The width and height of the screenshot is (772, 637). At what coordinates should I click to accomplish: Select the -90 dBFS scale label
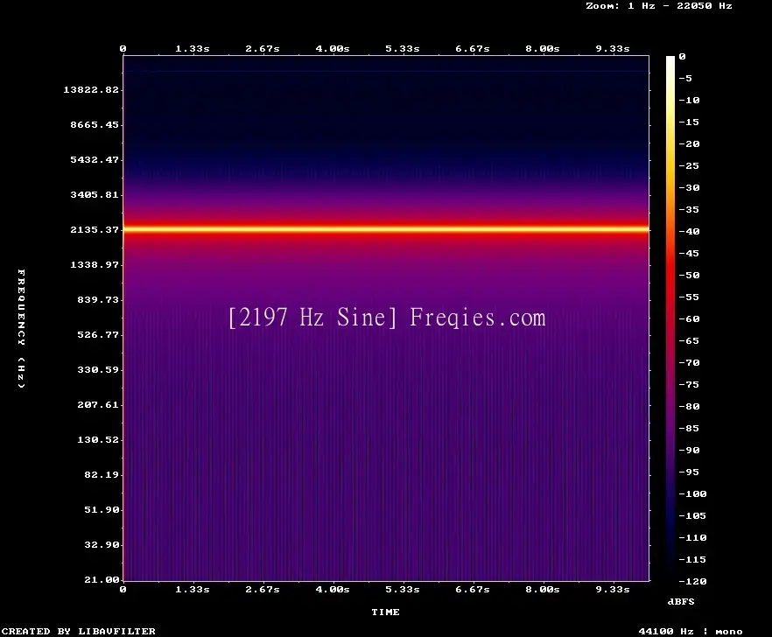pyautogui.click(x=689, y=450)
